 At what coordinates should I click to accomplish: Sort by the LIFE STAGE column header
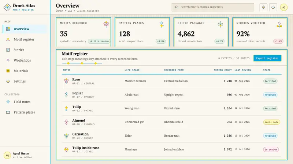[x=132, y=70]
